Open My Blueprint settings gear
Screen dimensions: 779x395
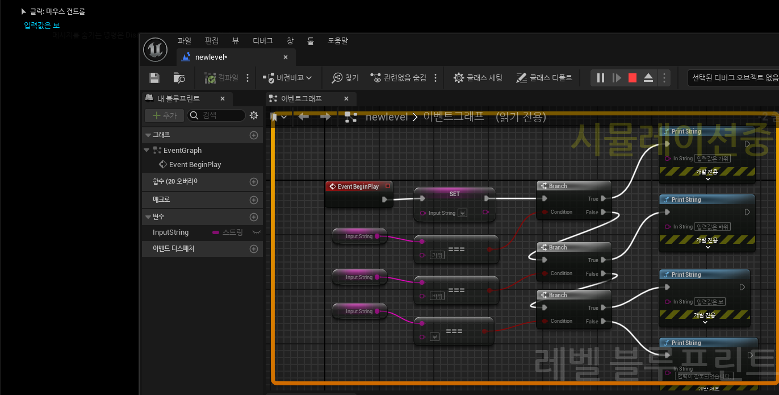254,115
